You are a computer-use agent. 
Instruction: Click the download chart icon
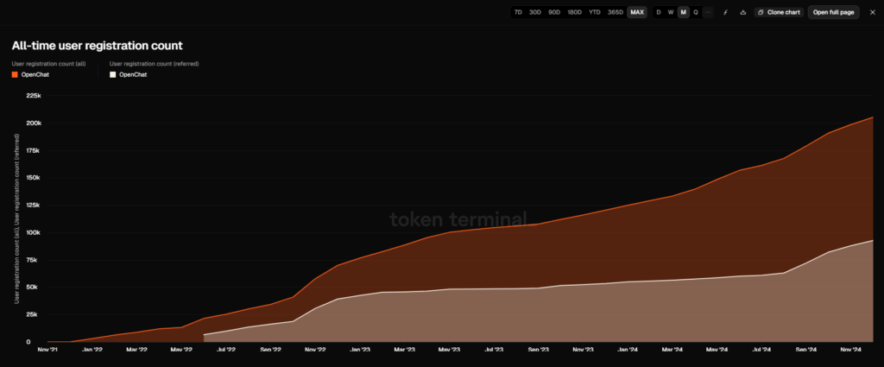click(743, 12)
